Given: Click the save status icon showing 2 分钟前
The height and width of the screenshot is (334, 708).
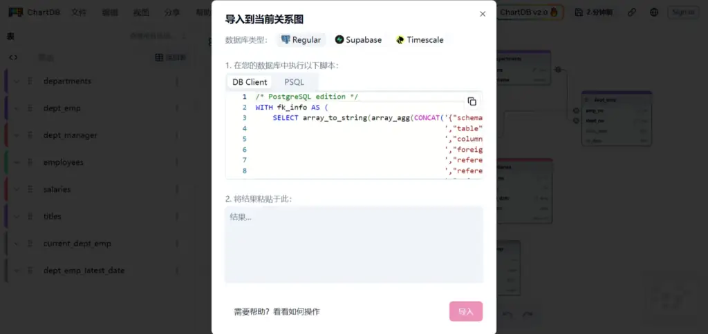Looking at the screenshot, I should coord(579,12).
